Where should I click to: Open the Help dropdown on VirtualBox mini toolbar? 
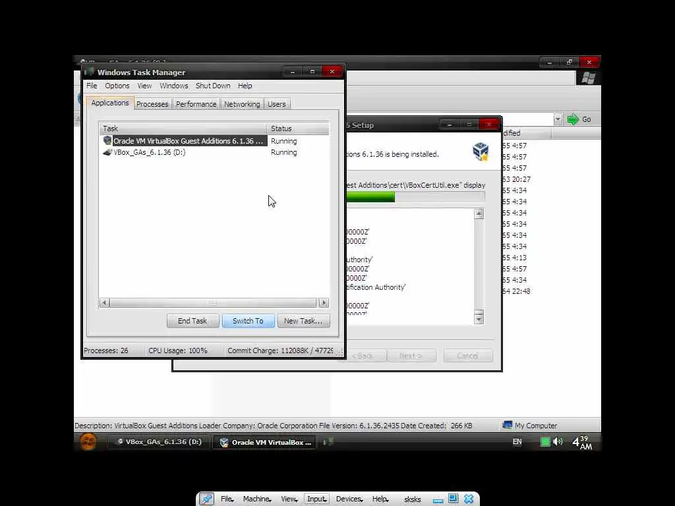click(x=380, y=499)
